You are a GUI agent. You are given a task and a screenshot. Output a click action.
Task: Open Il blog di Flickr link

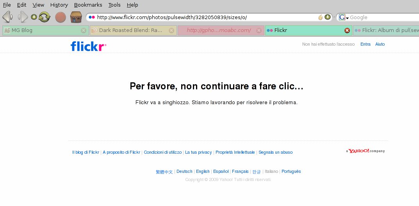point(86,153)
